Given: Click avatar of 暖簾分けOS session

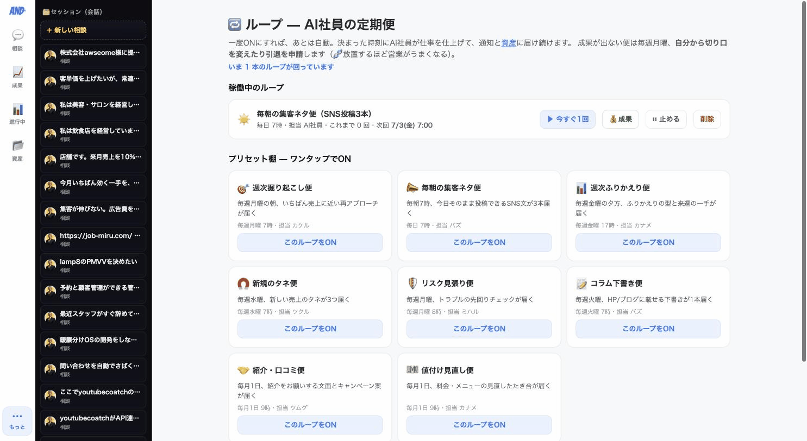Looking at the screenshot, I should point(51,343).
